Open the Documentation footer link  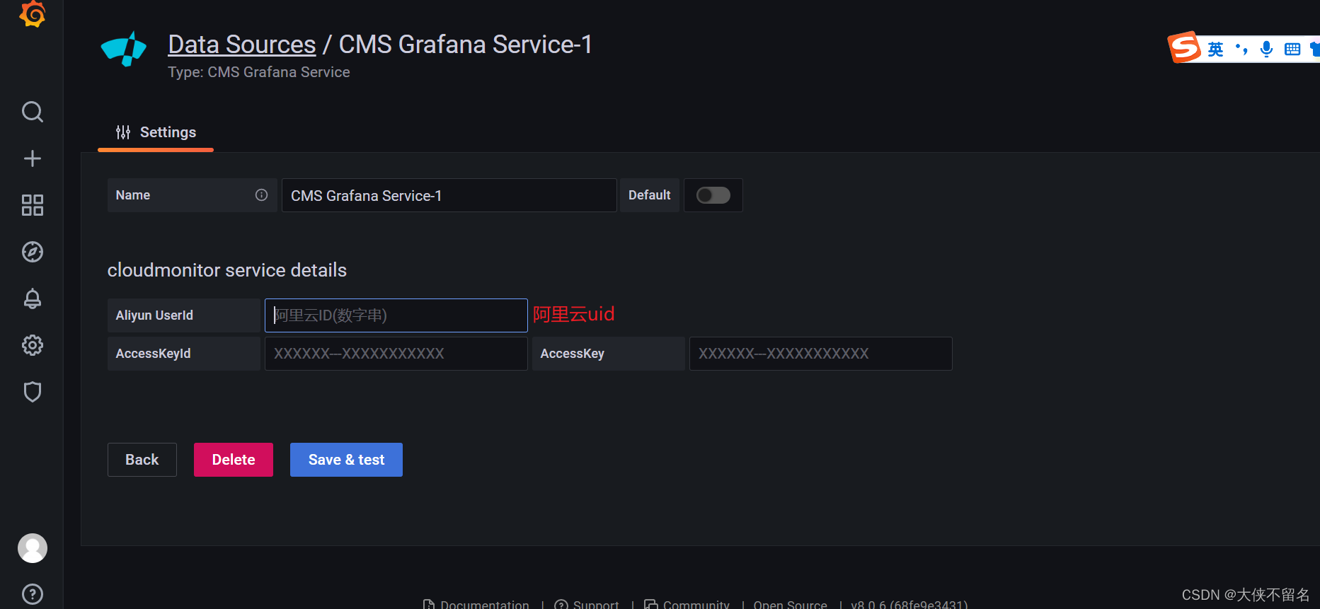coord(476,604)
